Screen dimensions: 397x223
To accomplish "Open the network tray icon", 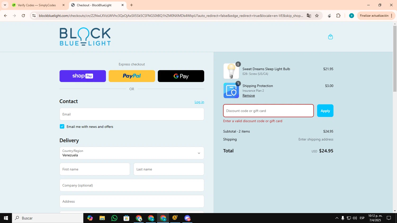I will tap(349, 218).
